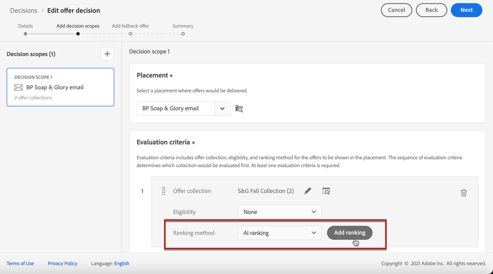Expand the BP Soap & Glory email placement dropdown

(222, 109)
